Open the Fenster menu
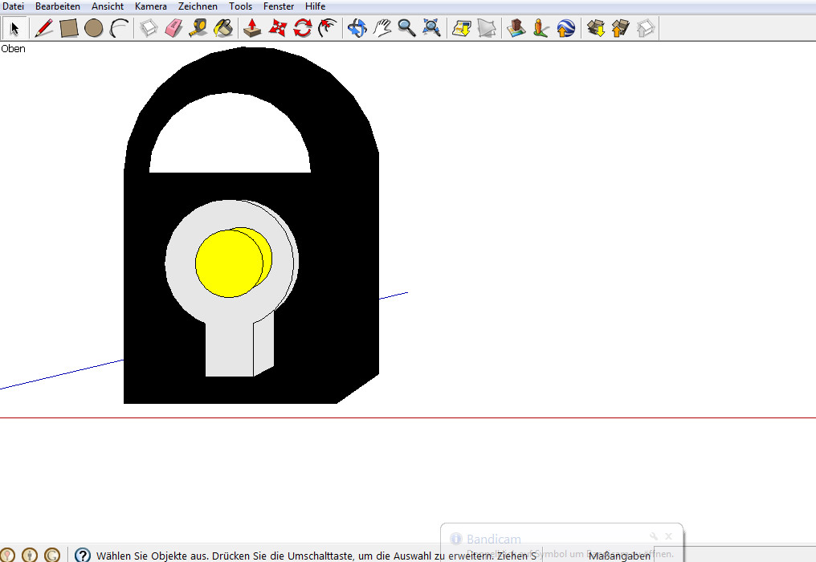 click(279, 6)
